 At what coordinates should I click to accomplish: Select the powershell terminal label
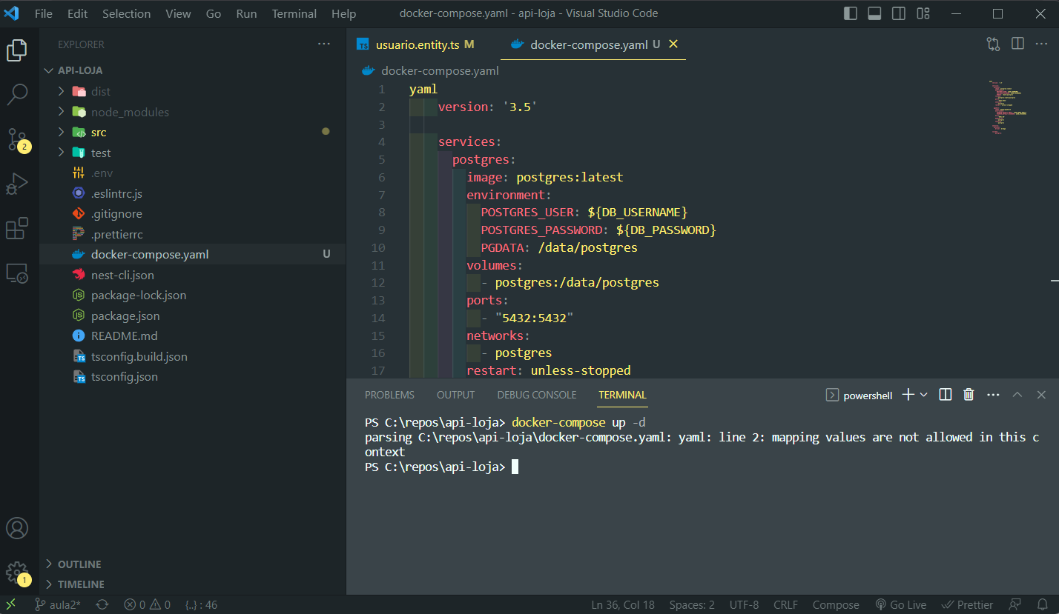[860, 396]
